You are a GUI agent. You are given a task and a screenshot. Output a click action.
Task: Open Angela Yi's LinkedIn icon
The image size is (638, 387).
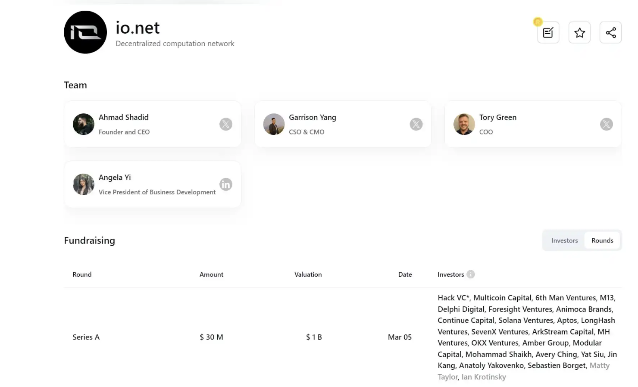pos(226,184)
